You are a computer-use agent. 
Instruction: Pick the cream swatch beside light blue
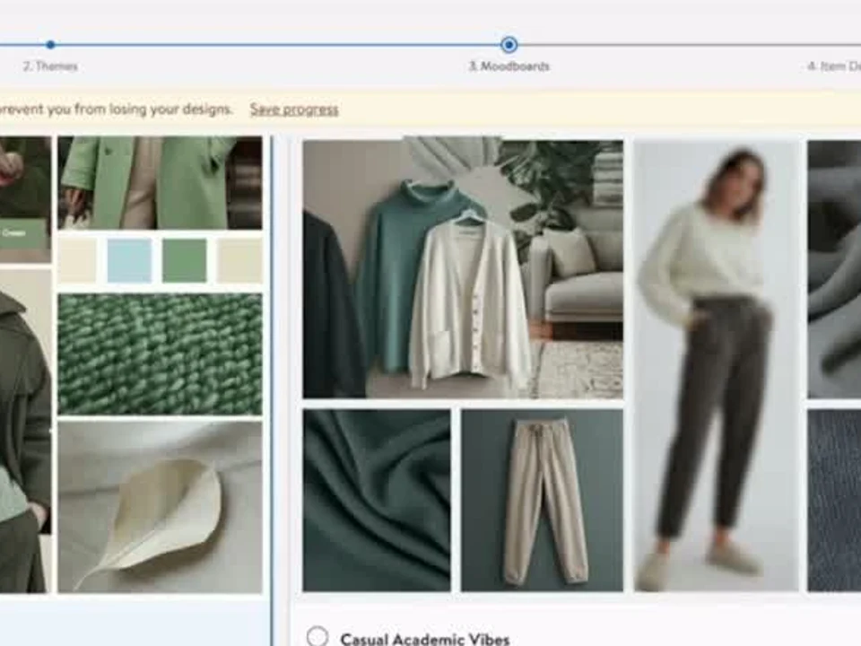coord(77,261)
